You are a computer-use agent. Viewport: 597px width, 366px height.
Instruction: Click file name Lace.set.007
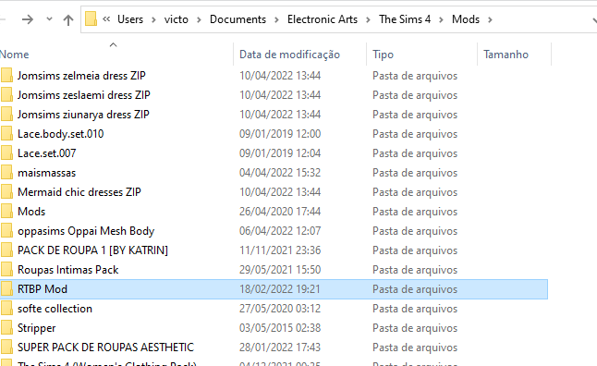coord(47,153)
